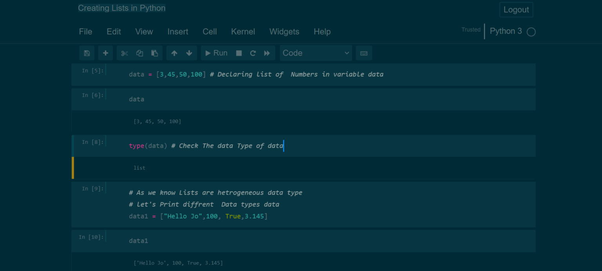Open the Insert menu
This screenshot has width=602, height=271.
(x=178, y=32)
